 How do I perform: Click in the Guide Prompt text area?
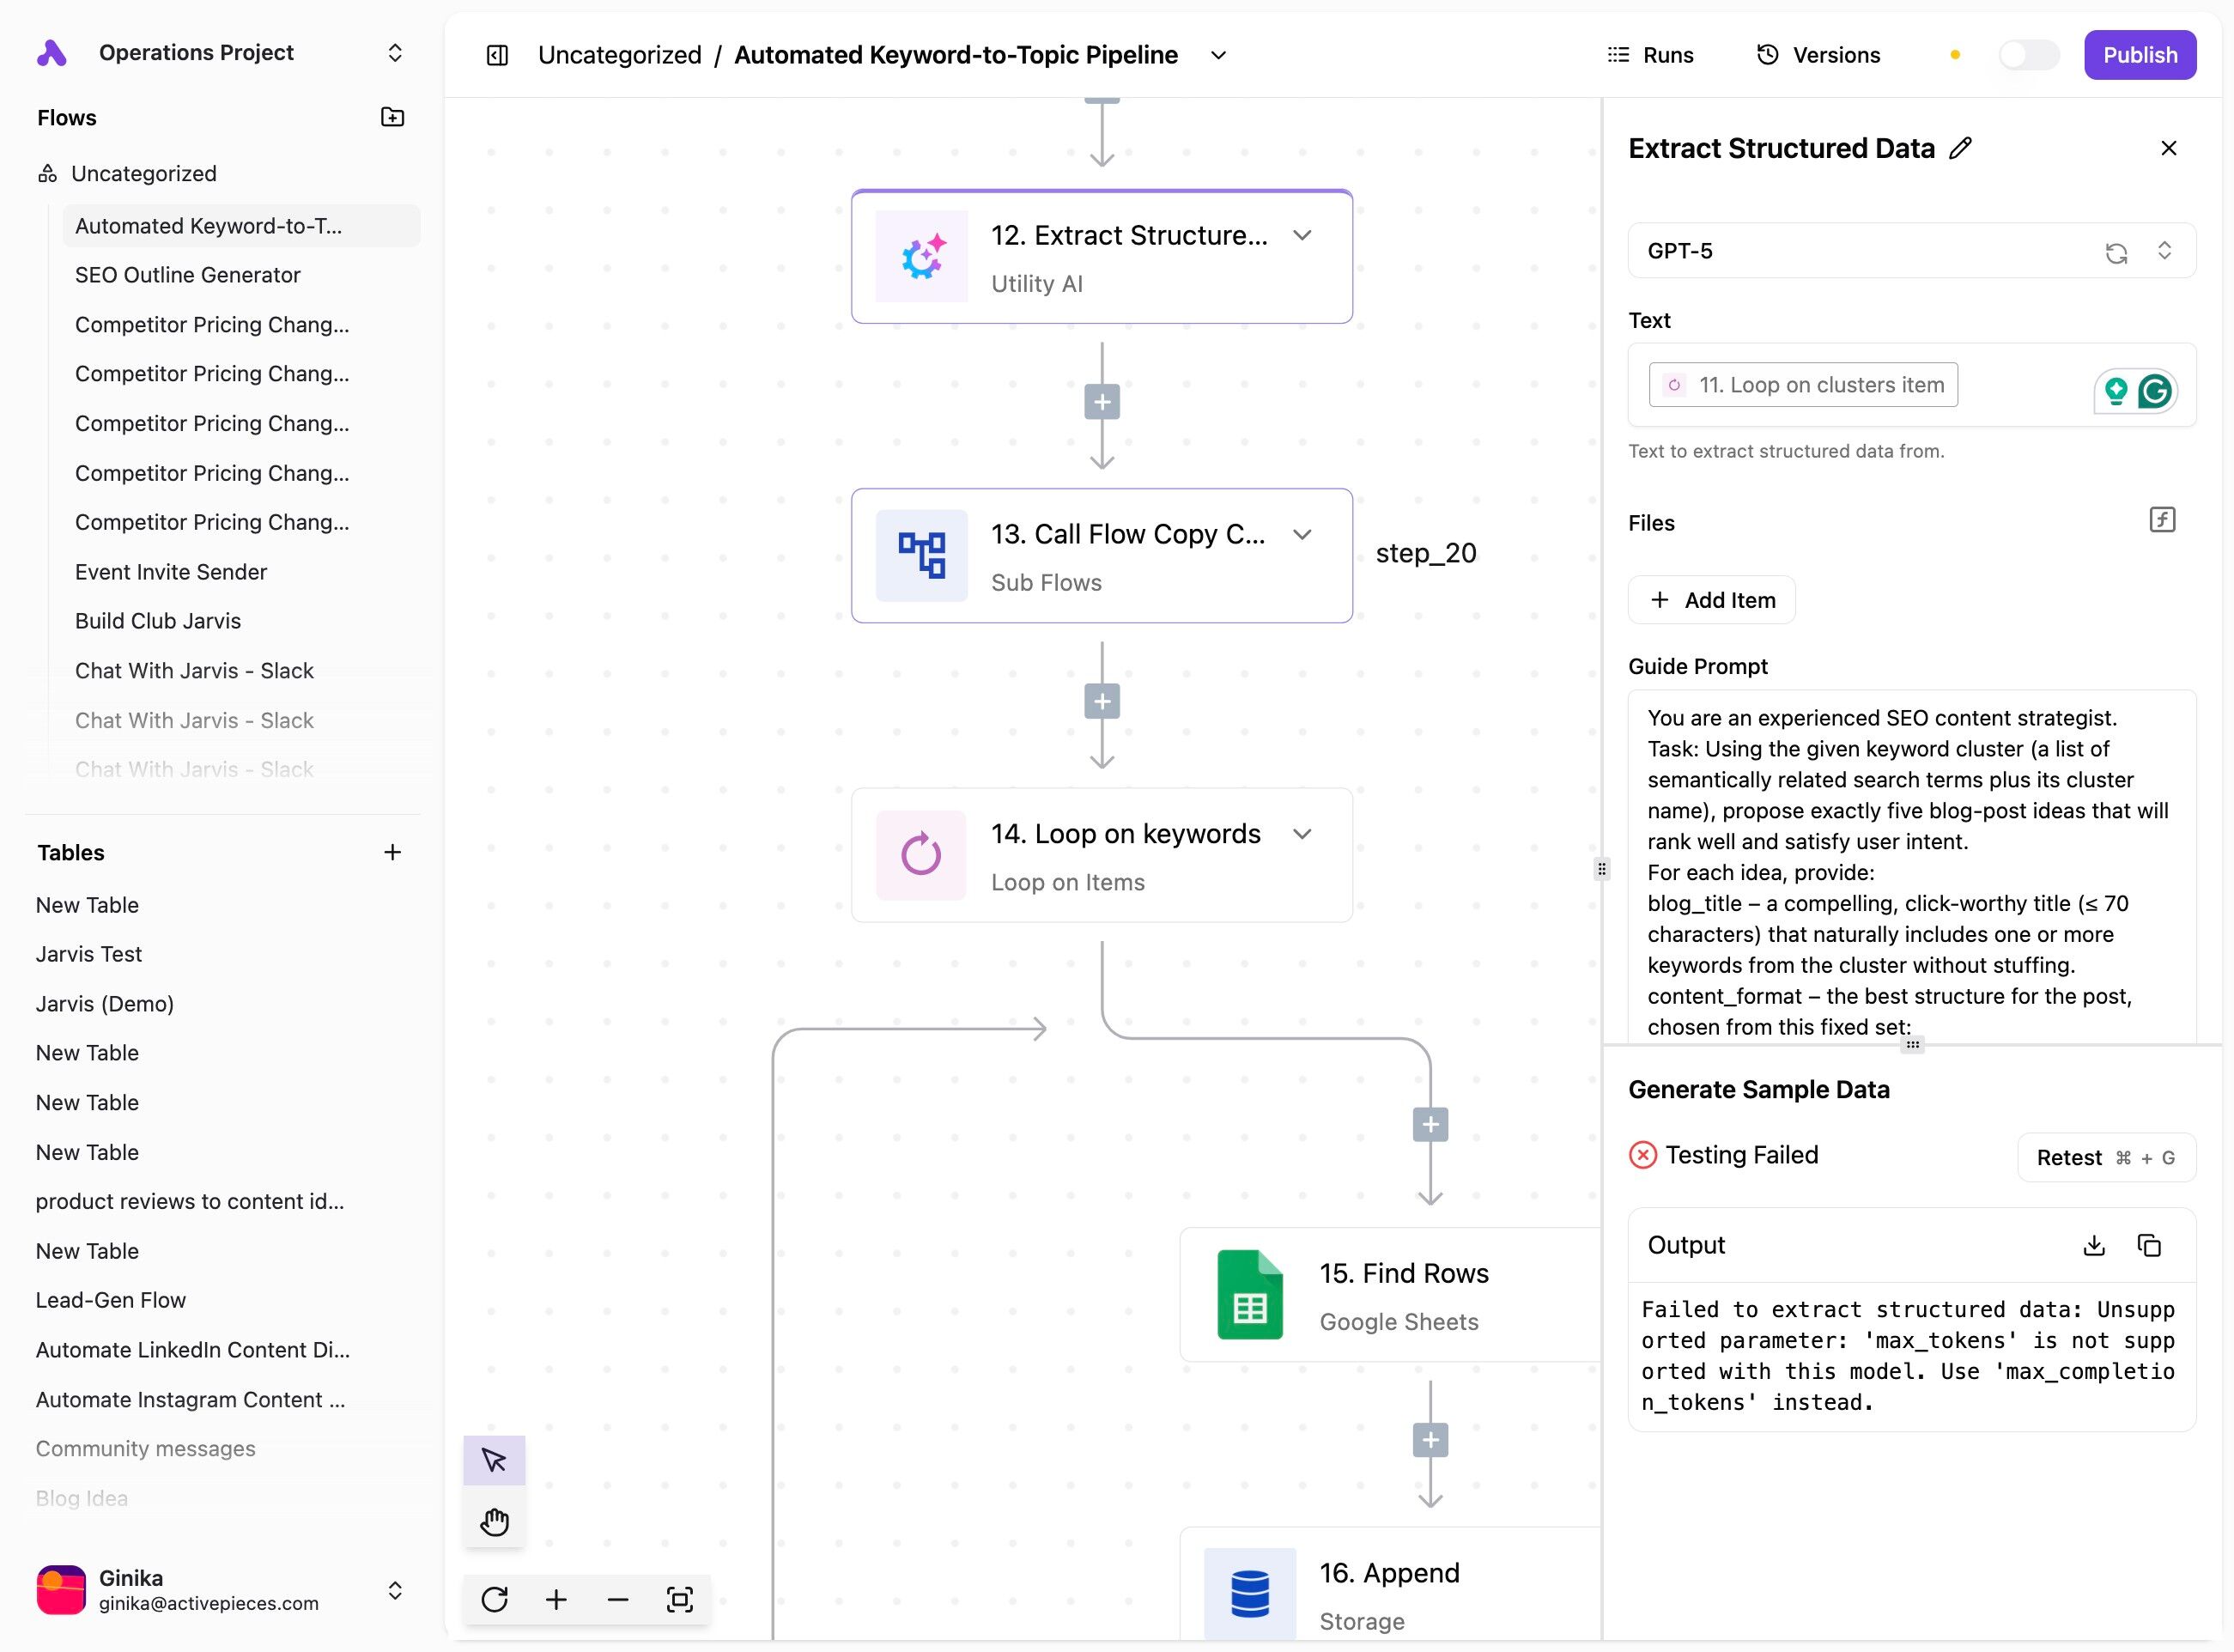[1910, 870]
